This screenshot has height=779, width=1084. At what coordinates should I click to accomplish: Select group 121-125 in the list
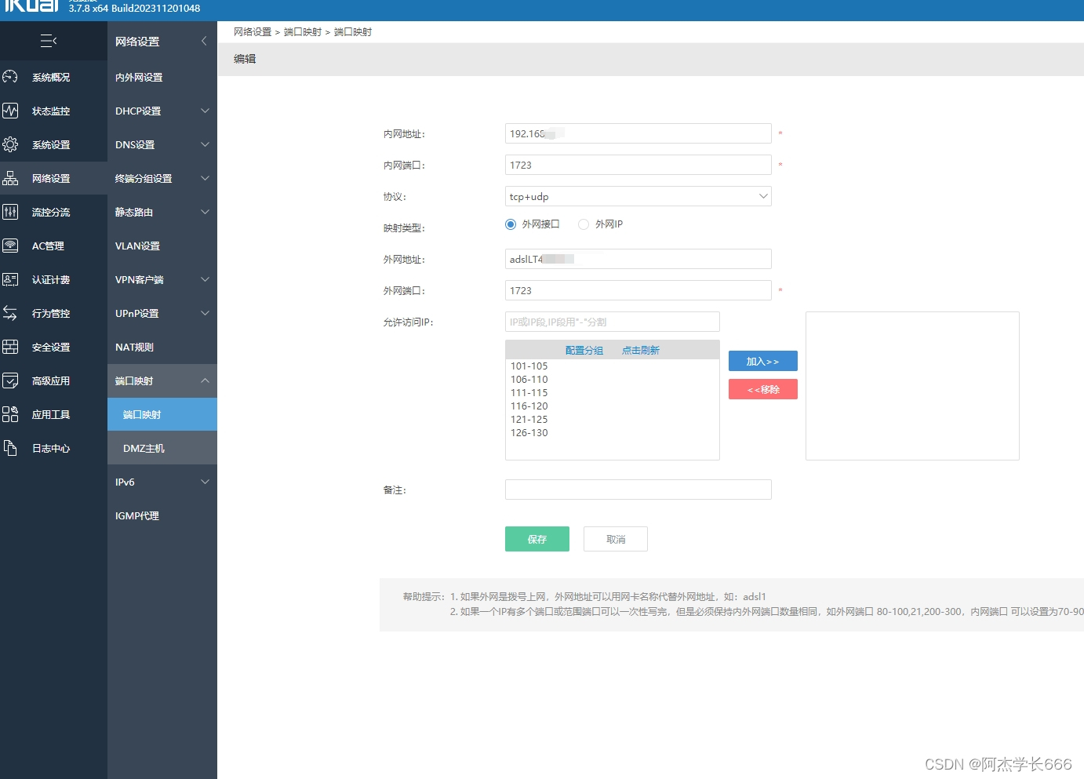(529, 420)
